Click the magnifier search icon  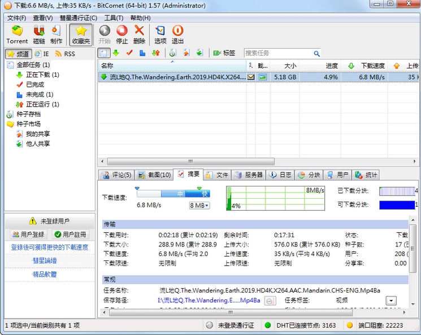point(317,54)
